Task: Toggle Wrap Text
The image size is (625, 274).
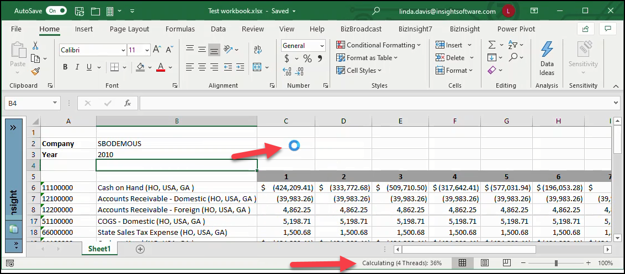Action: [257, 50]
